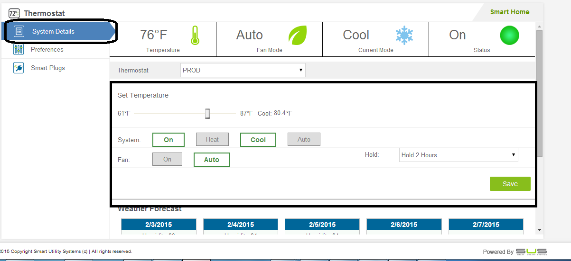Click the Preferences sliders icon
The height and width of the screenshot is (261, 571).
point(19,50)
